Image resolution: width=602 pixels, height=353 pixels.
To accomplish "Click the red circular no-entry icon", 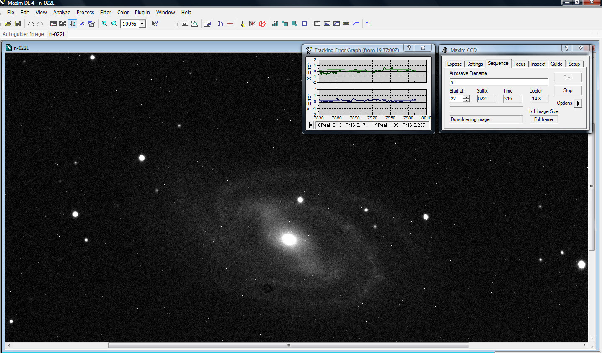I will (262, 24).
